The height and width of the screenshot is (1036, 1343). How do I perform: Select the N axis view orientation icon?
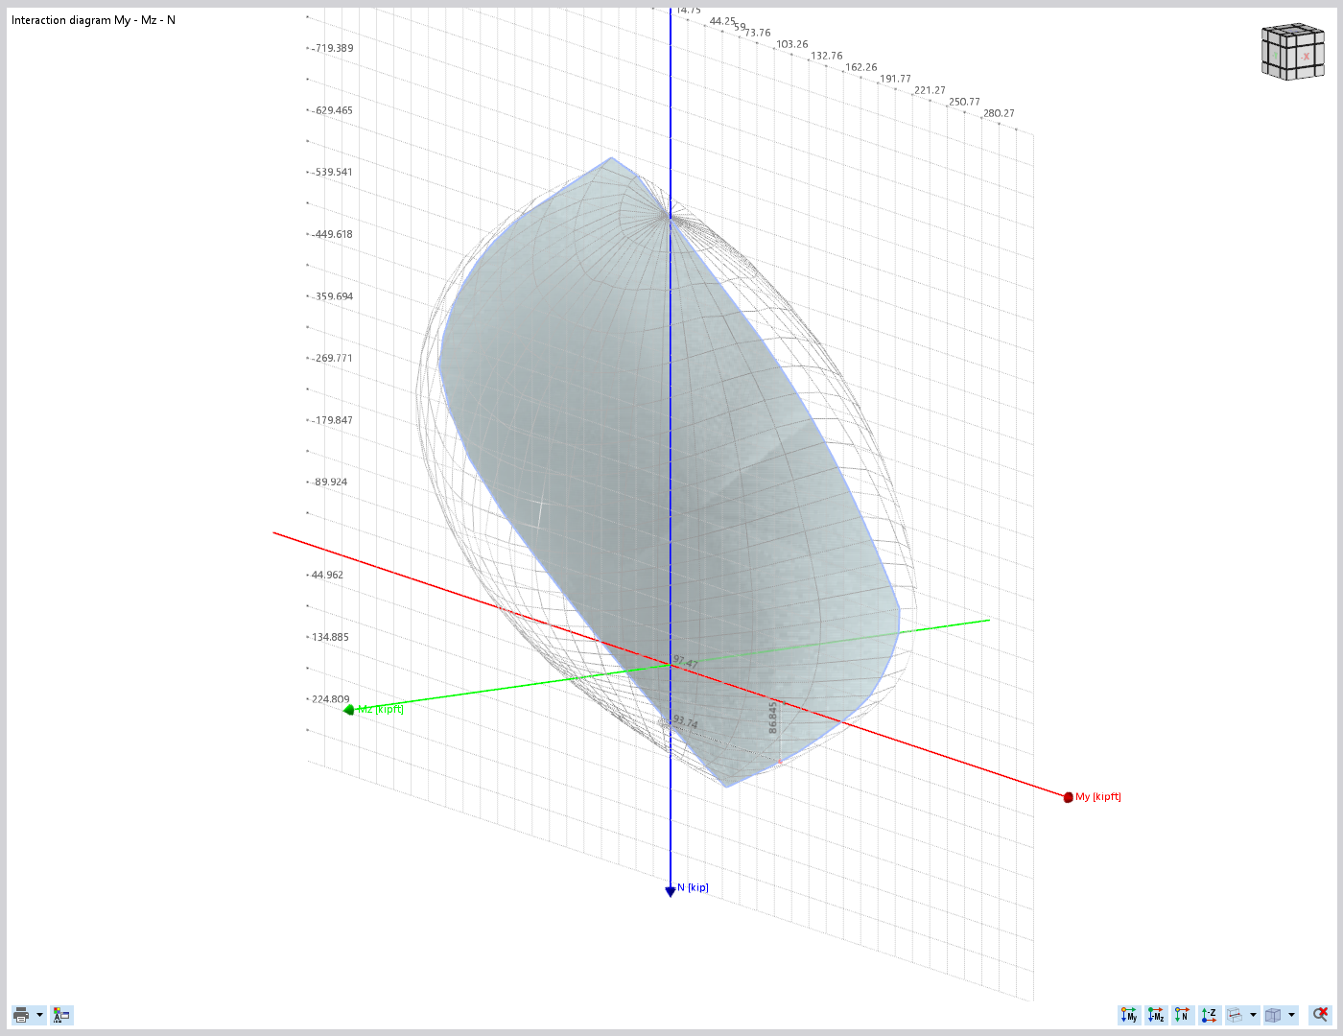pos(1182,1015)
